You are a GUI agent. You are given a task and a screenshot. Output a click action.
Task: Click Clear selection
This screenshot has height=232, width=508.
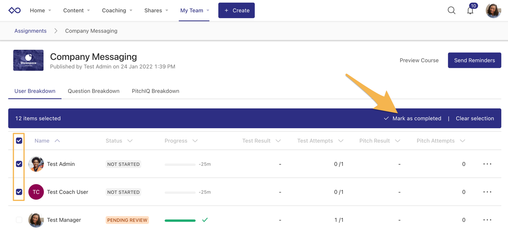point(475,118)
